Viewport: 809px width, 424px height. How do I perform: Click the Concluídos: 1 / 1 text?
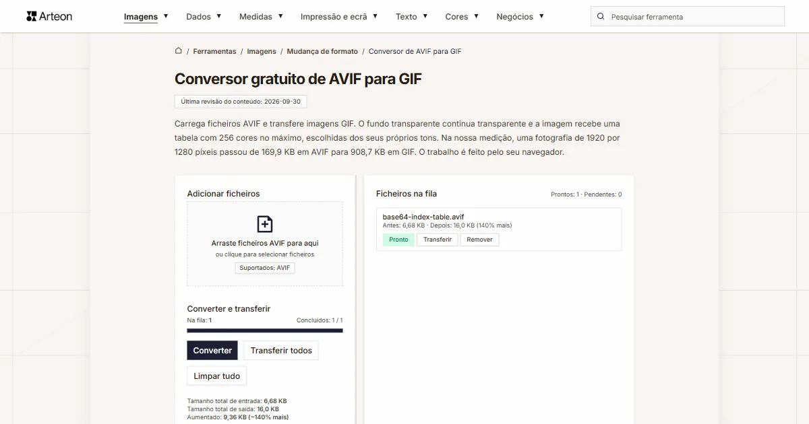[320, 320]
